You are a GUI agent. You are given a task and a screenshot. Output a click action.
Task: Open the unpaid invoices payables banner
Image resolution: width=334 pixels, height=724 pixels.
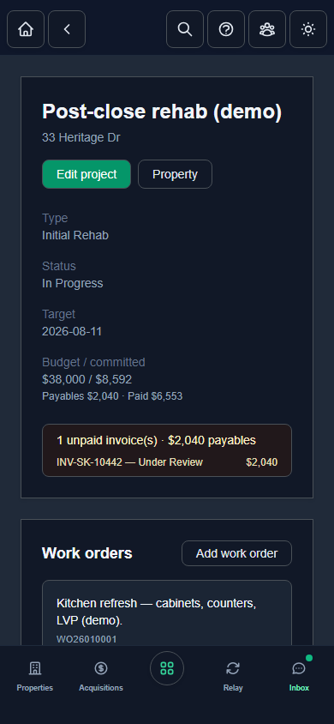pyautogui.click(x=167, y=450)
